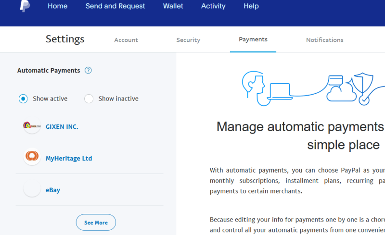385x235 pixels.
Task: Click the MyHeritage Ltd orange logo
Action: [32, 156]
